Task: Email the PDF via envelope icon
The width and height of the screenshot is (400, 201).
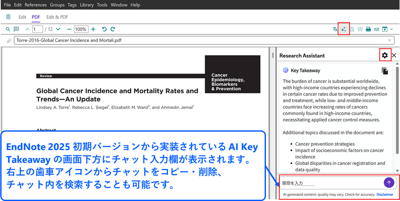Action: coord(377,29)
